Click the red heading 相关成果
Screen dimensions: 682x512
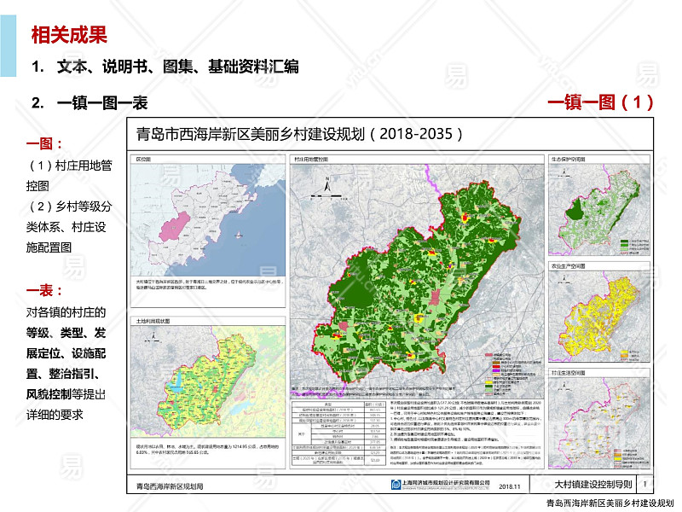point(69,34)
